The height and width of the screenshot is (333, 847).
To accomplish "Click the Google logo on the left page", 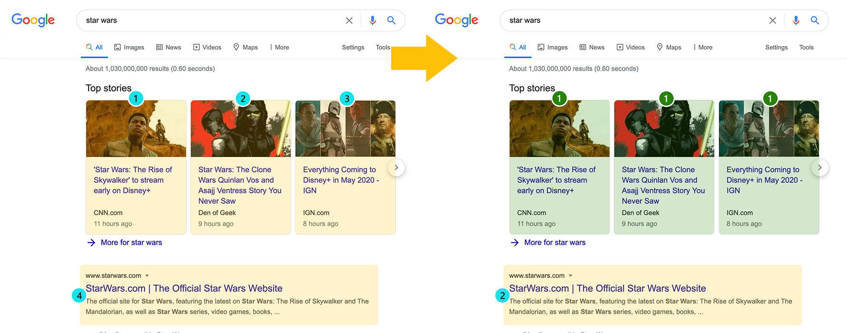I will (x=33, y=20).
